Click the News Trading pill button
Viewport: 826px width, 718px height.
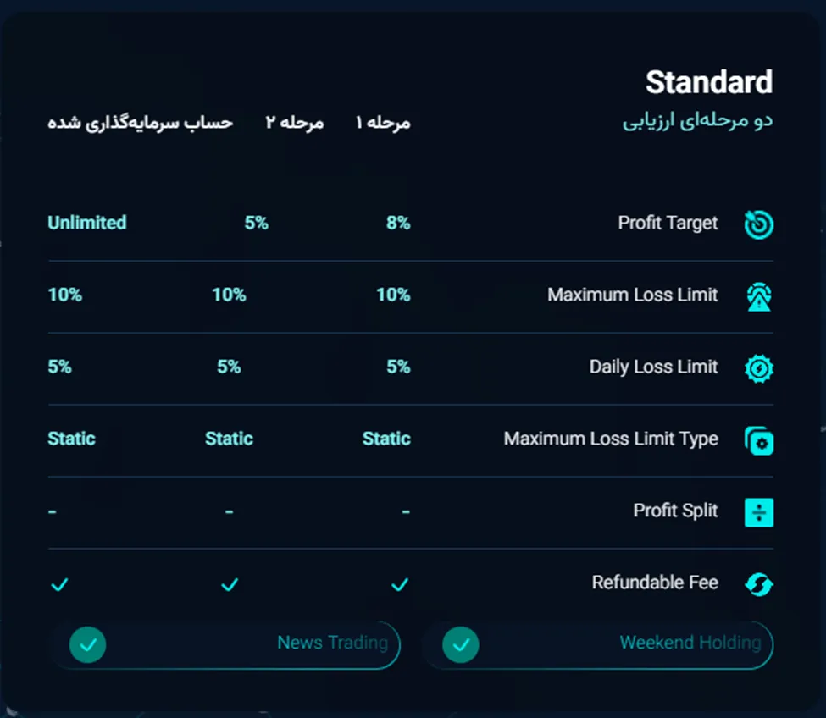click(x=225, y=645)
